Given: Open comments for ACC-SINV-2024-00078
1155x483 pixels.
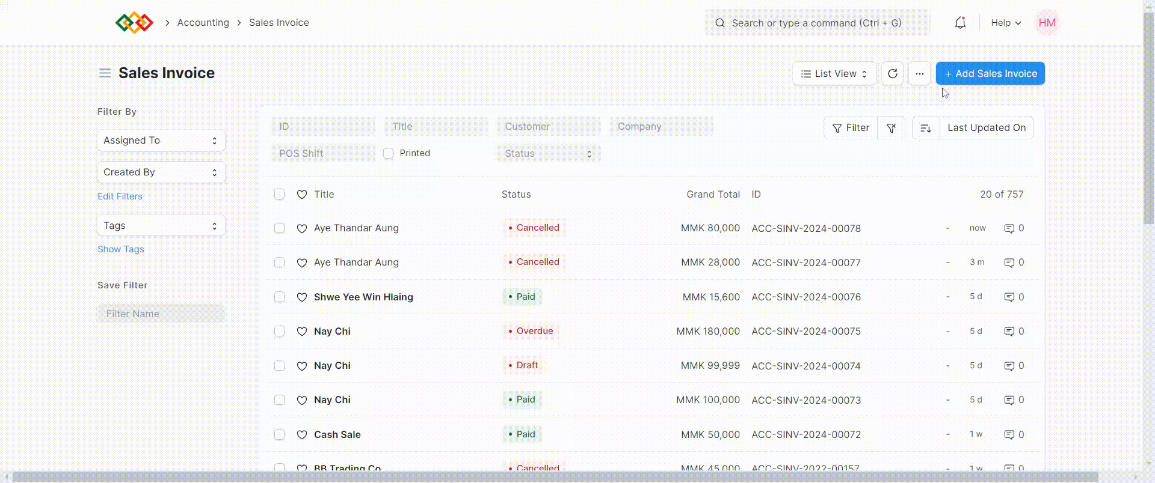Looking at the screenshot, I should click(x=1014, y=228).
